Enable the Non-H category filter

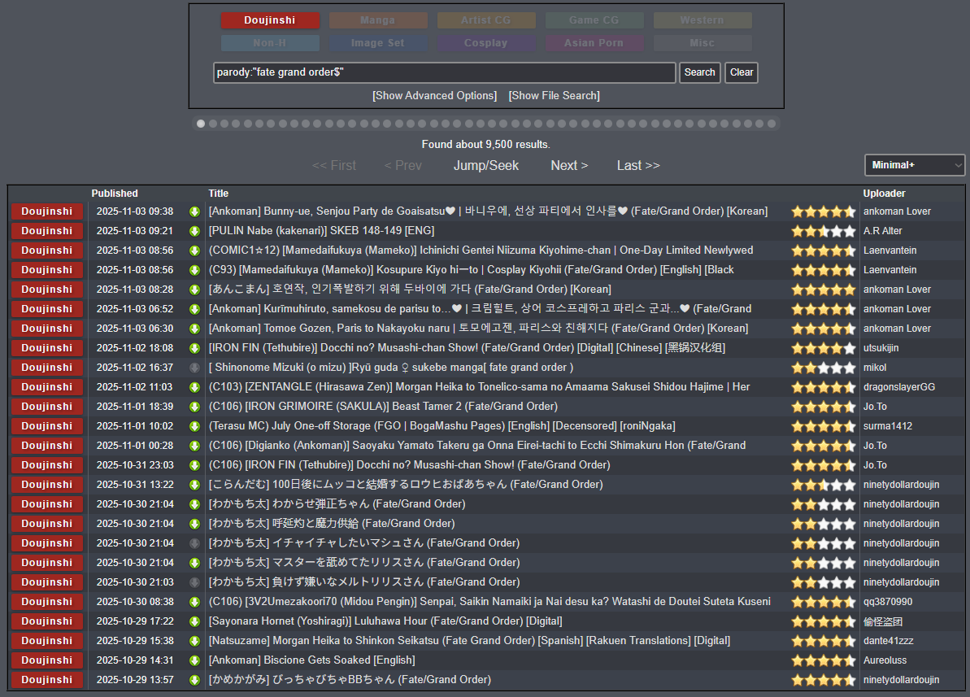pos(270,43)
